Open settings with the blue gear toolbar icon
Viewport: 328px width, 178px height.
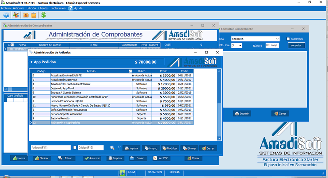[x=6, y=15]
